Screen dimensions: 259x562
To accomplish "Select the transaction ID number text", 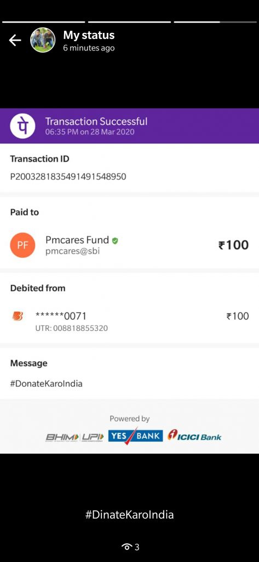I will 68,177.
